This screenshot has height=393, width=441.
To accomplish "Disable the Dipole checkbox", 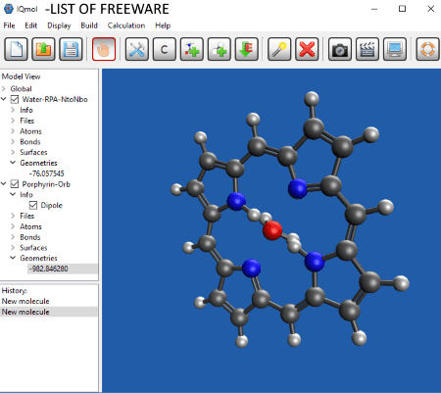I will coord(33,205).
